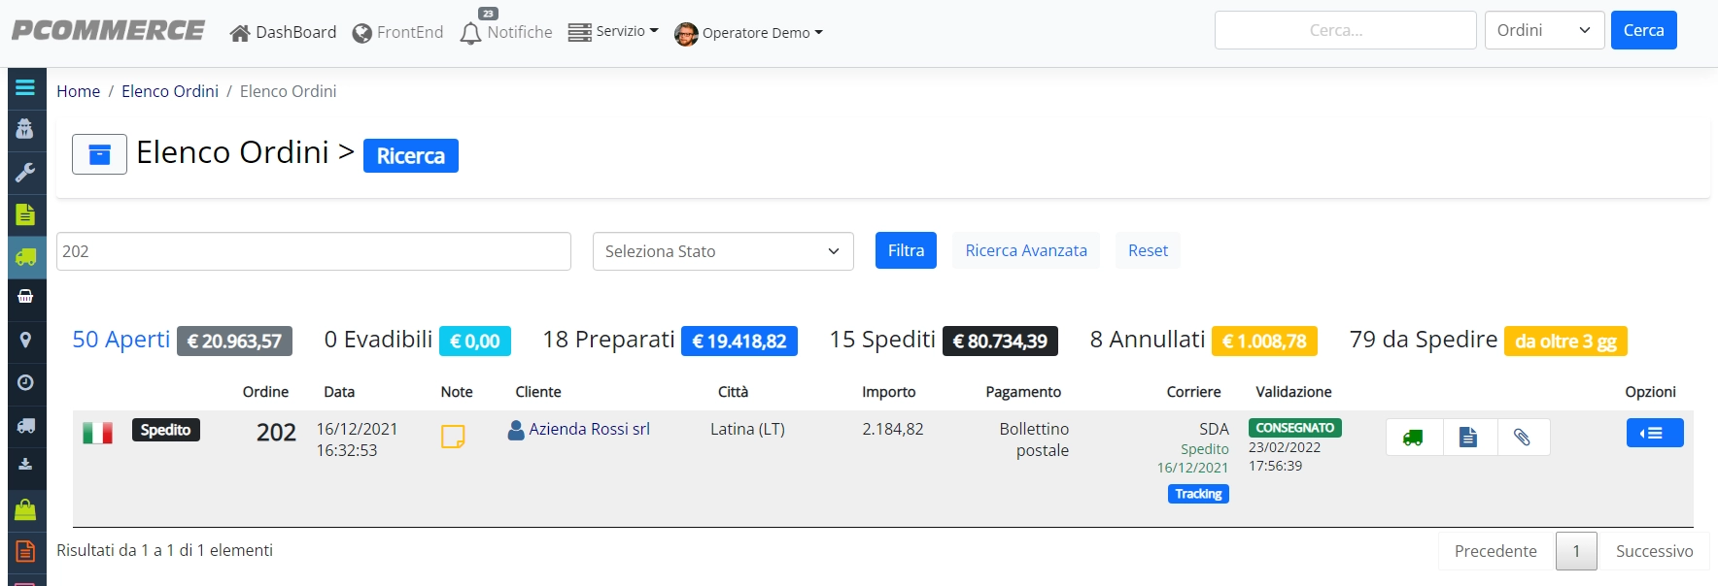Click Home in the breadcrumb

[x=78, y=91]
